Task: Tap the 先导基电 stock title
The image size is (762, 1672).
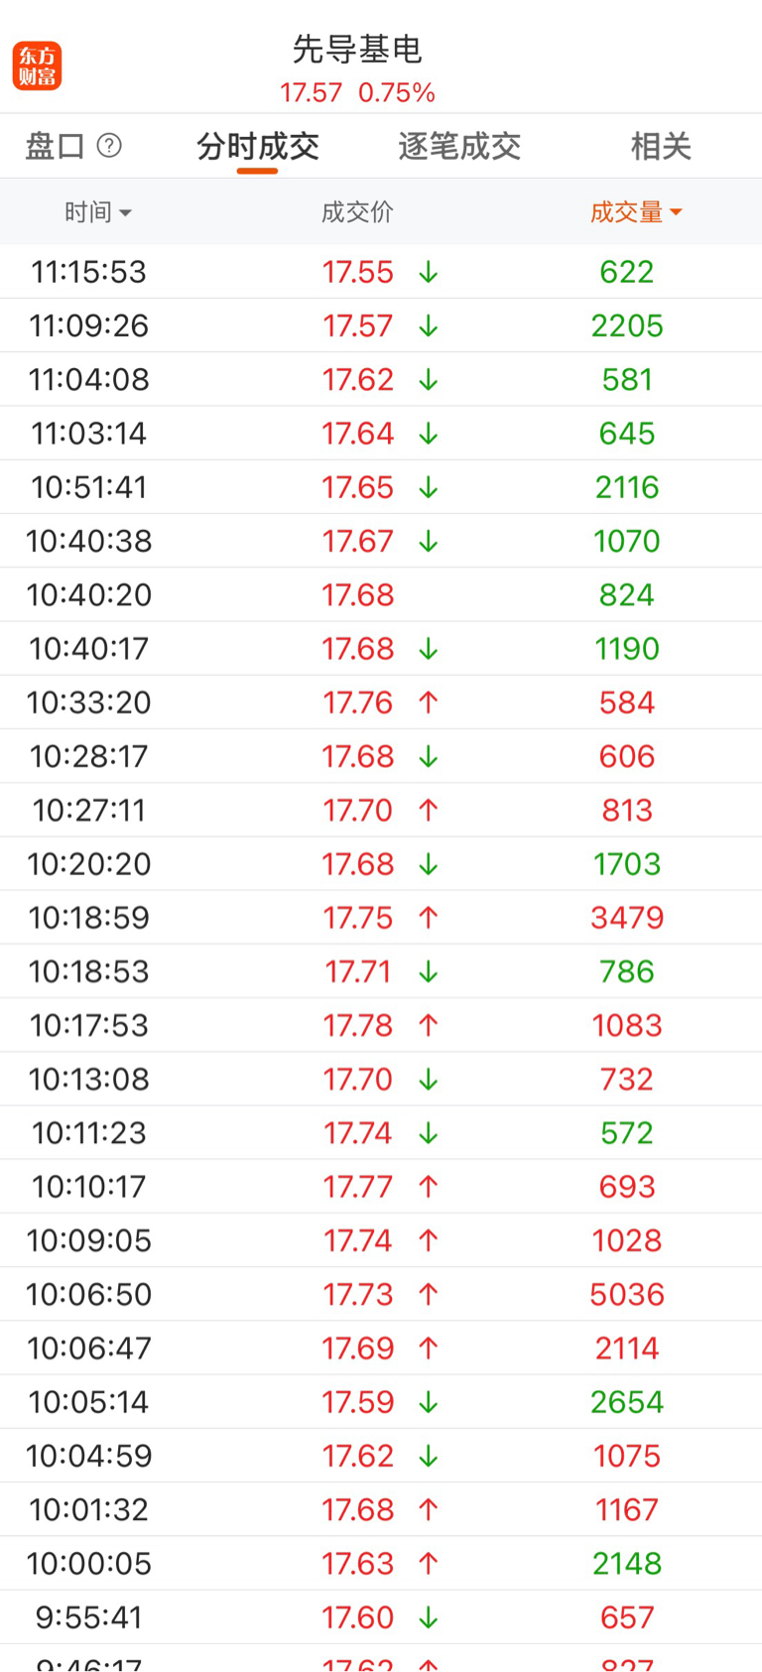Action: click(357, 49)
